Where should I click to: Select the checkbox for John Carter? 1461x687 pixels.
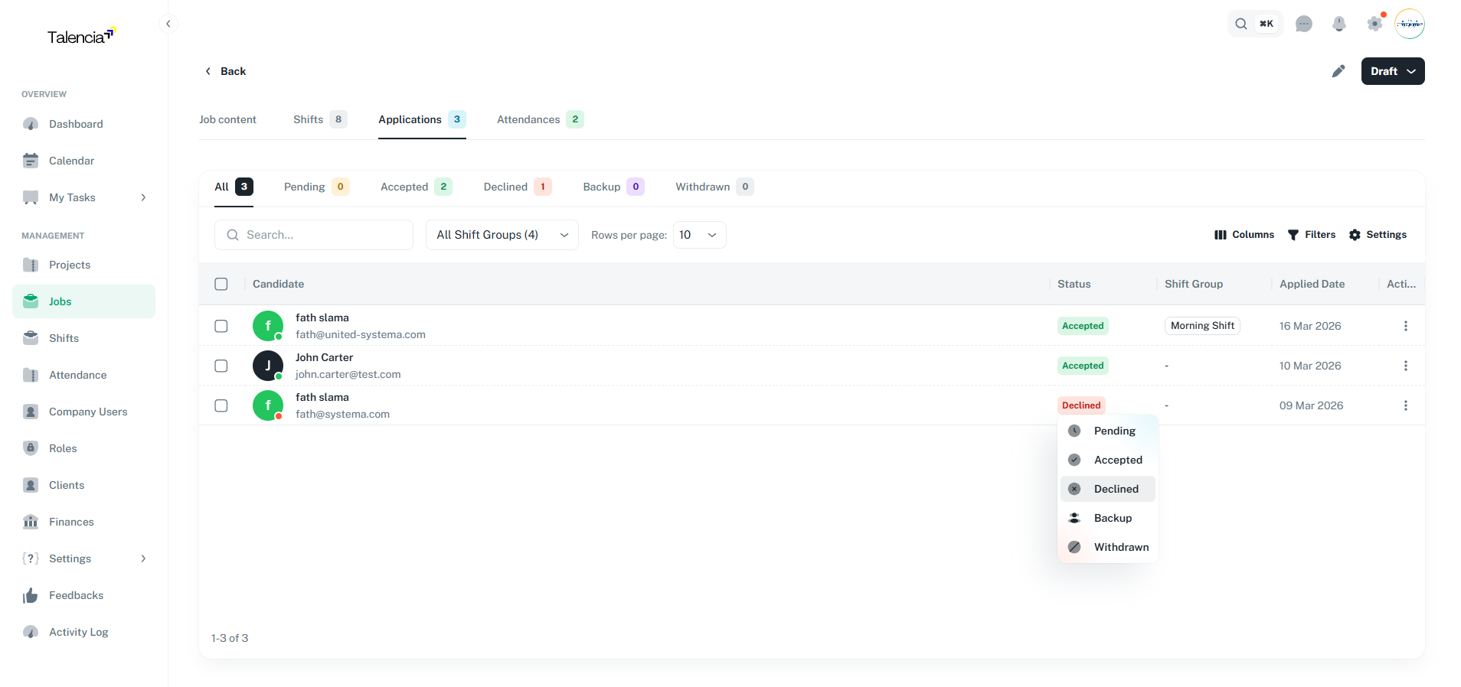pyautogui.click(x=221, y=366)
